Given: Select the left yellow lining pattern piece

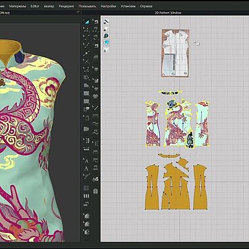Looking at the screenshot, I should point(152,187).
